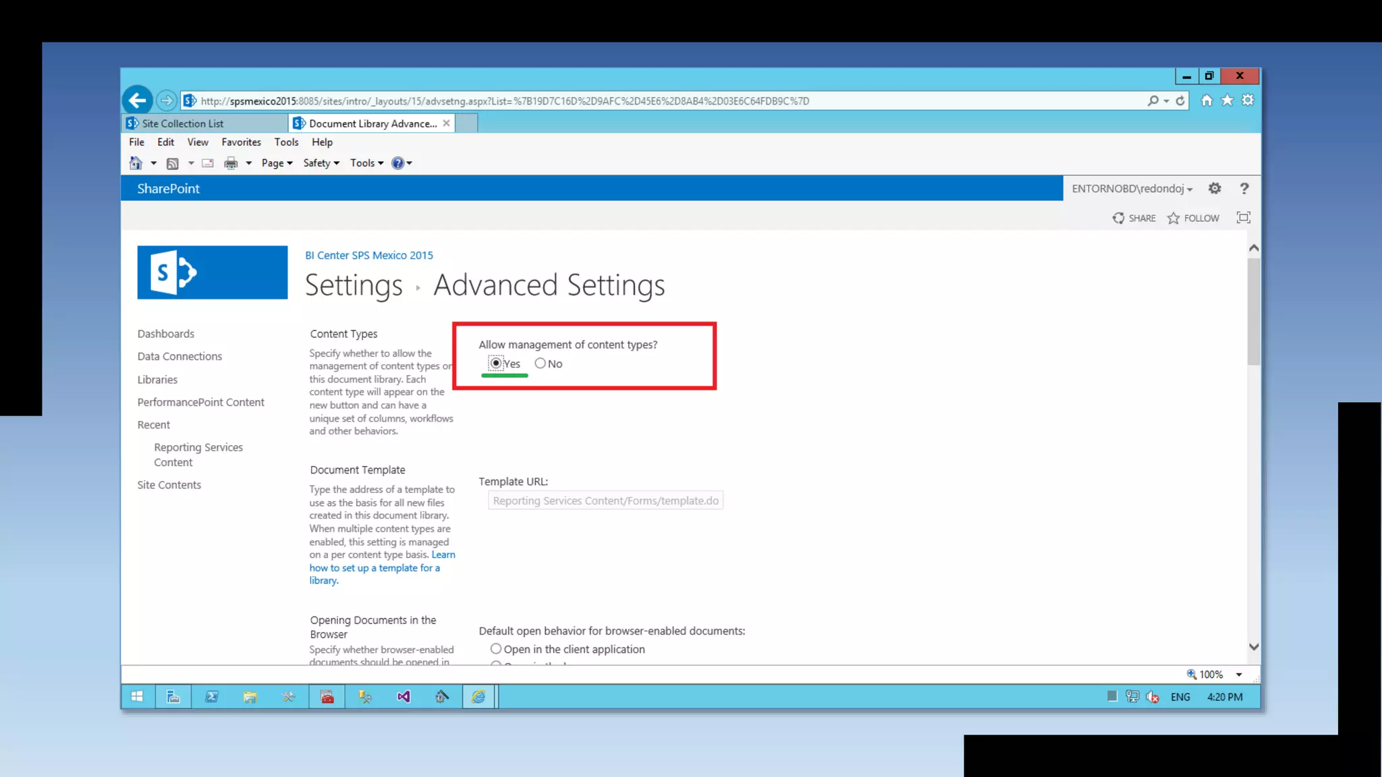
Task: Select No for content types management
Action: coord(540,364)
